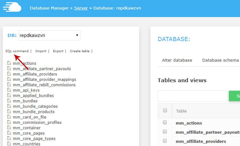The height and width of the screenshot is (146, 240).
Task: Open the SQL command link
Action: click(x=17, y=51)
